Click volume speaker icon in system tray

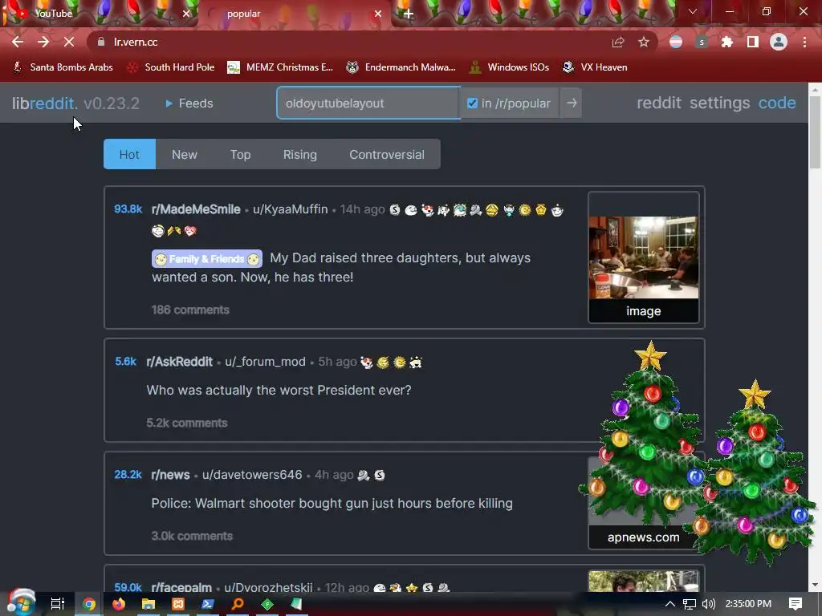708,604
